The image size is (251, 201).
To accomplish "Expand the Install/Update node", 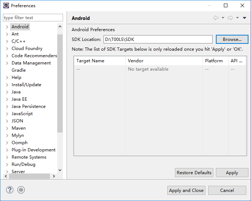I will 7,85.
